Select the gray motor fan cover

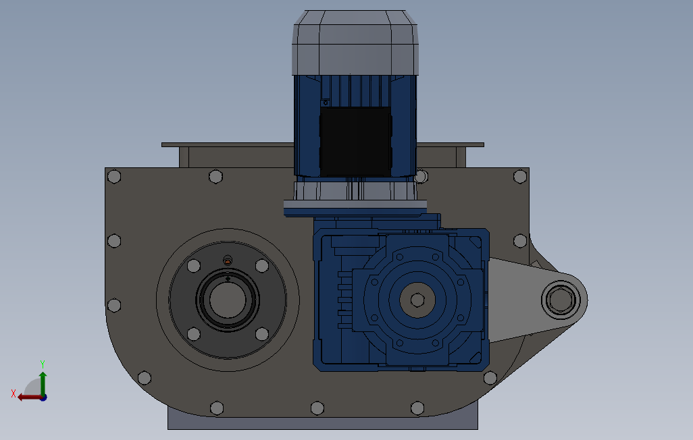[355, 43]
